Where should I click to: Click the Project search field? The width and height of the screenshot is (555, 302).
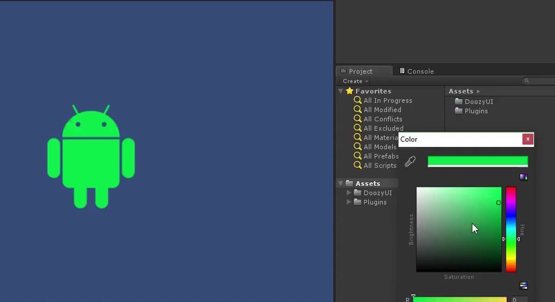click(x=538, y=81)
